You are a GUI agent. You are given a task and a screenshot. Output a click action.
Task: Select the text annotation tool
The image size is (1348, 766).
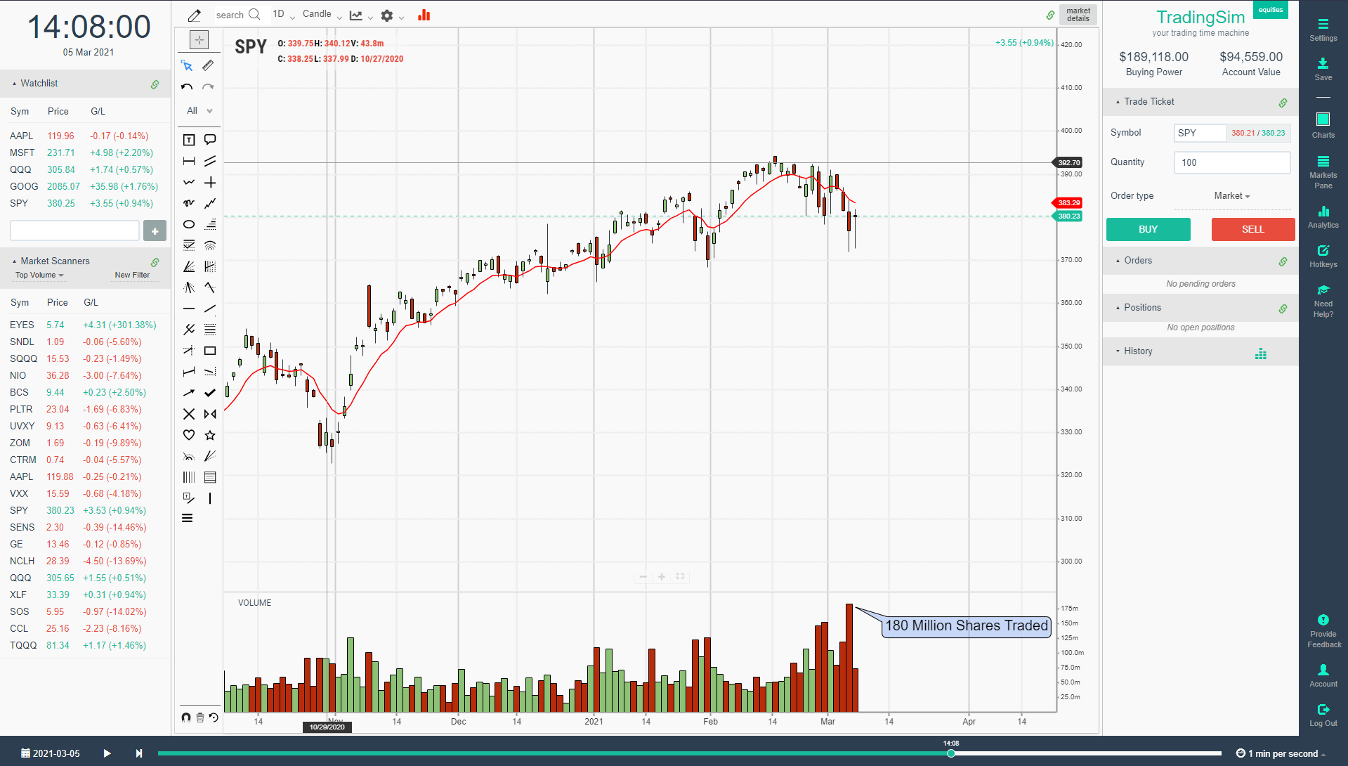188,139
